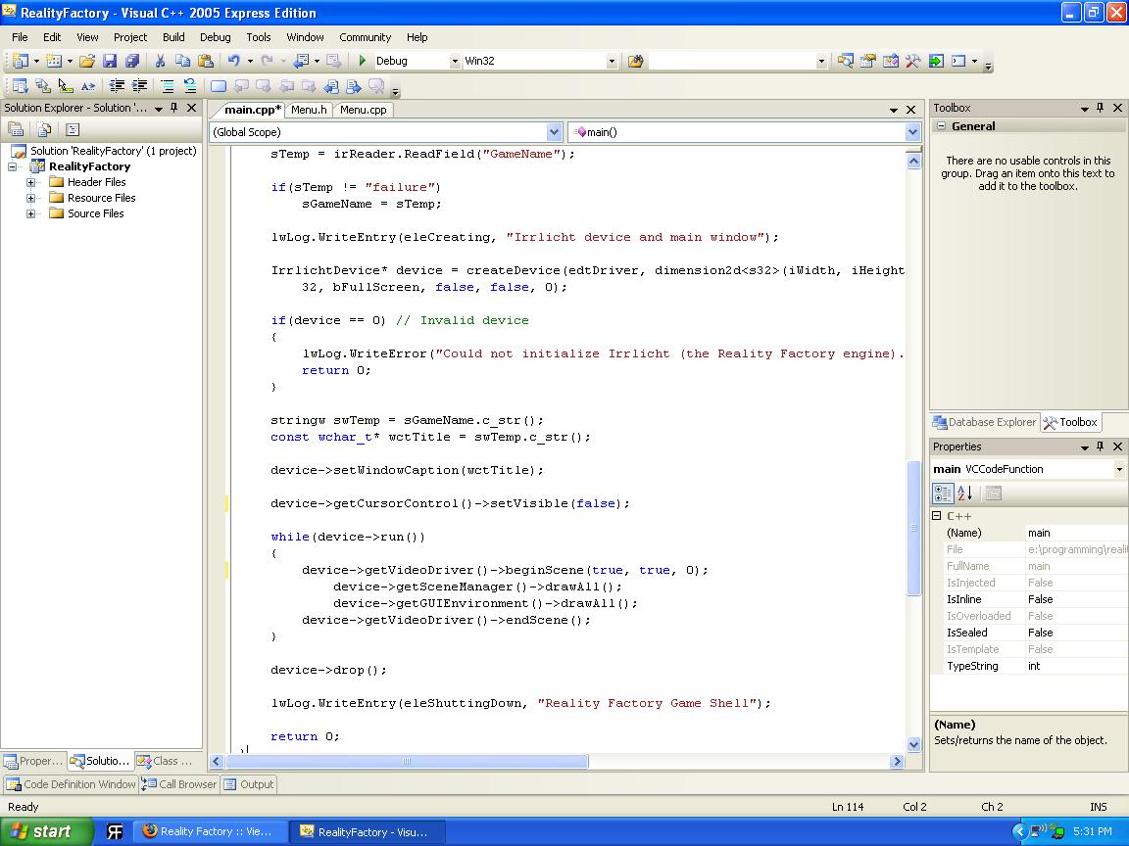Sort properties alphabetically in Properties panel
The image size is (1129, 846).
(x=964, y=493)
